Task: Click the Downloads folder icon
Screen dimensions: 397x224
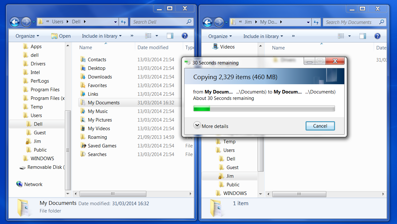Action: click(x=83, y=77)
